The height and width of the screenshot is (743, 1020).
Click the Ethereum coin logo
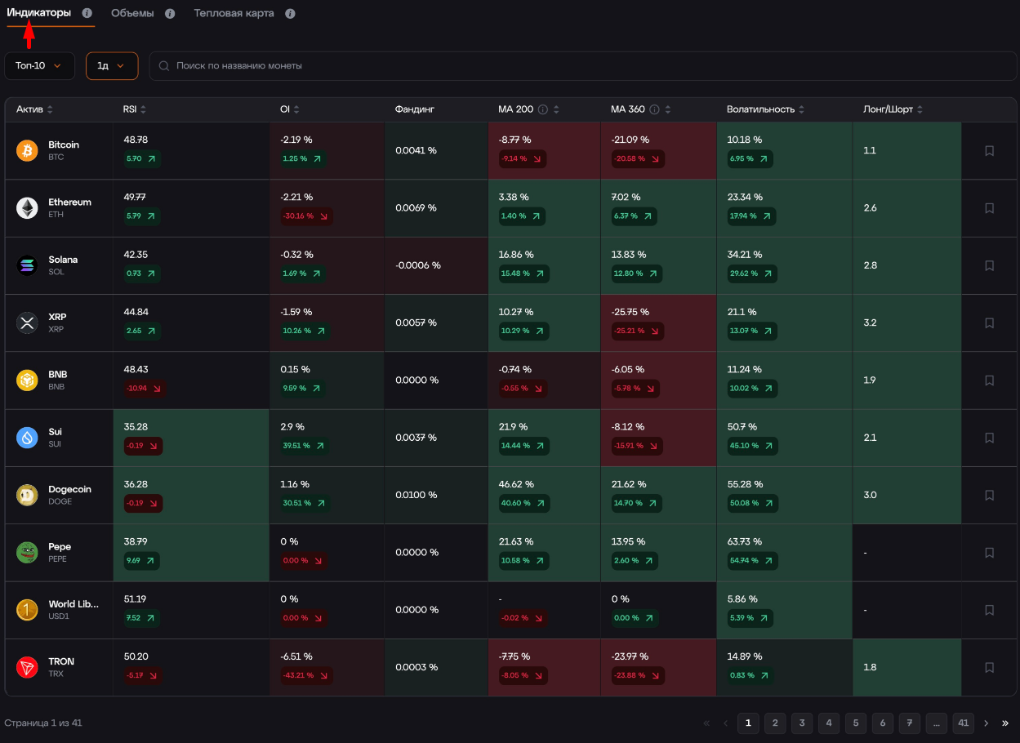(27, 208)
